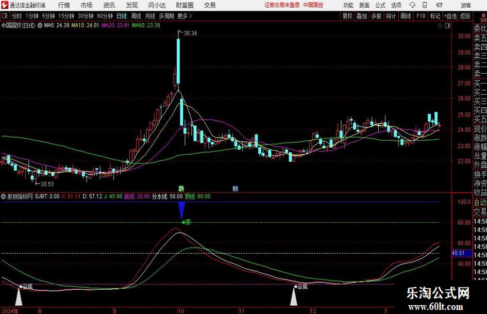This screenshot has width=487, height=314.
Task: Select the 日线 daily period
Action: point(122,16)
